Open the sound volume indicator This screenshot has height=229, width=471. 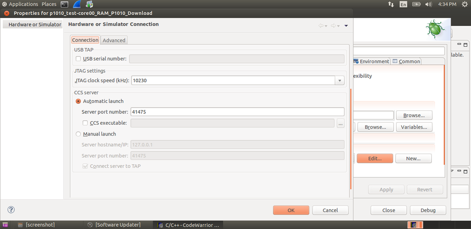pos(429,4)
